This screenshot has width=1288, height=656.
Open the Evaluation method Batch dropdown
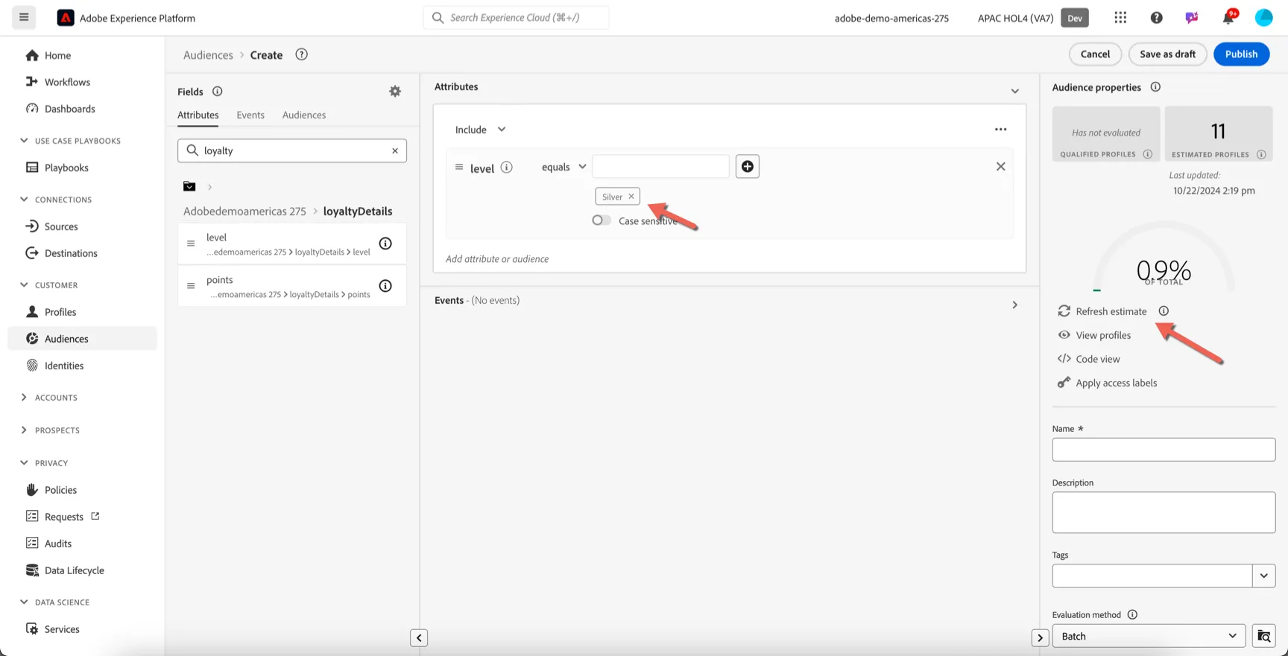coord(1149,636)
